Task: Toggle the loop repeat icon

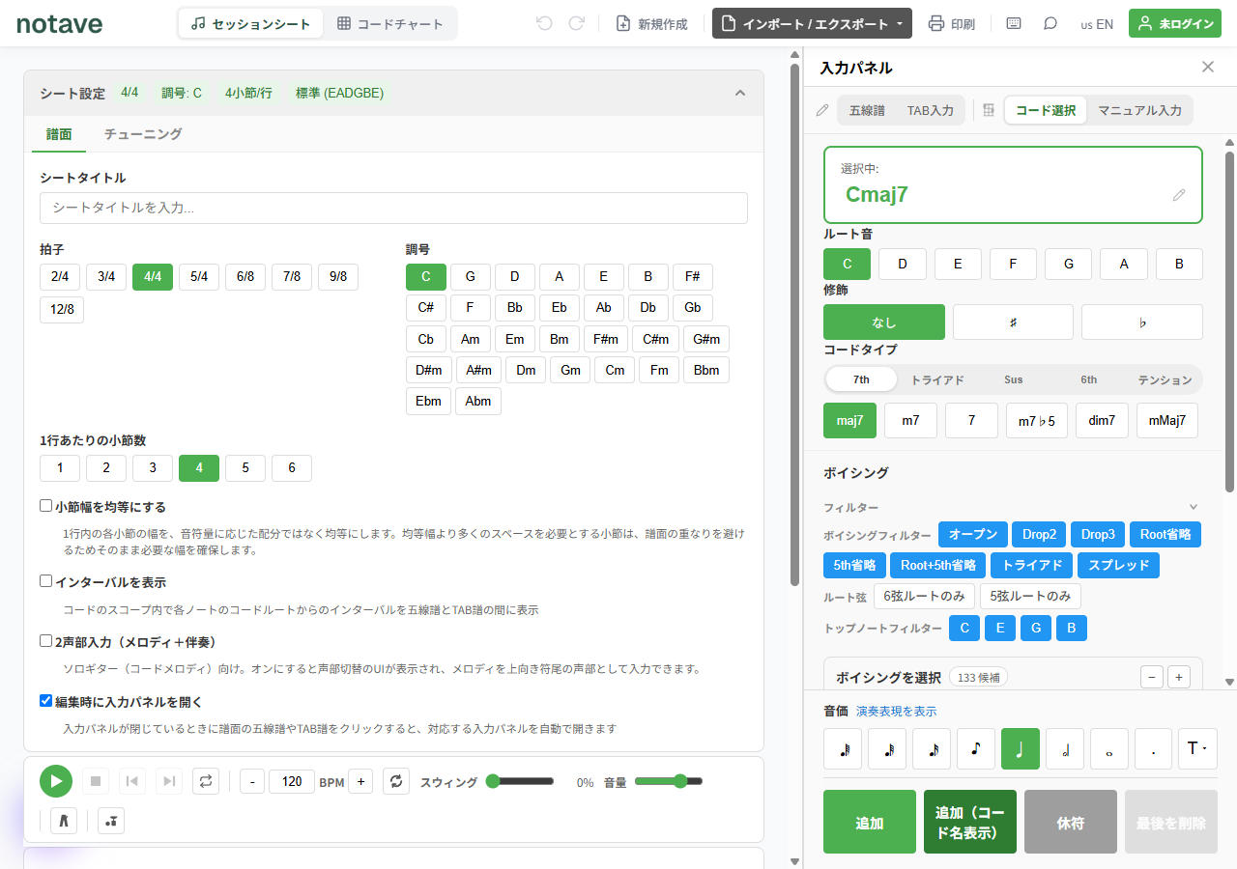Action: coord(205,781)
